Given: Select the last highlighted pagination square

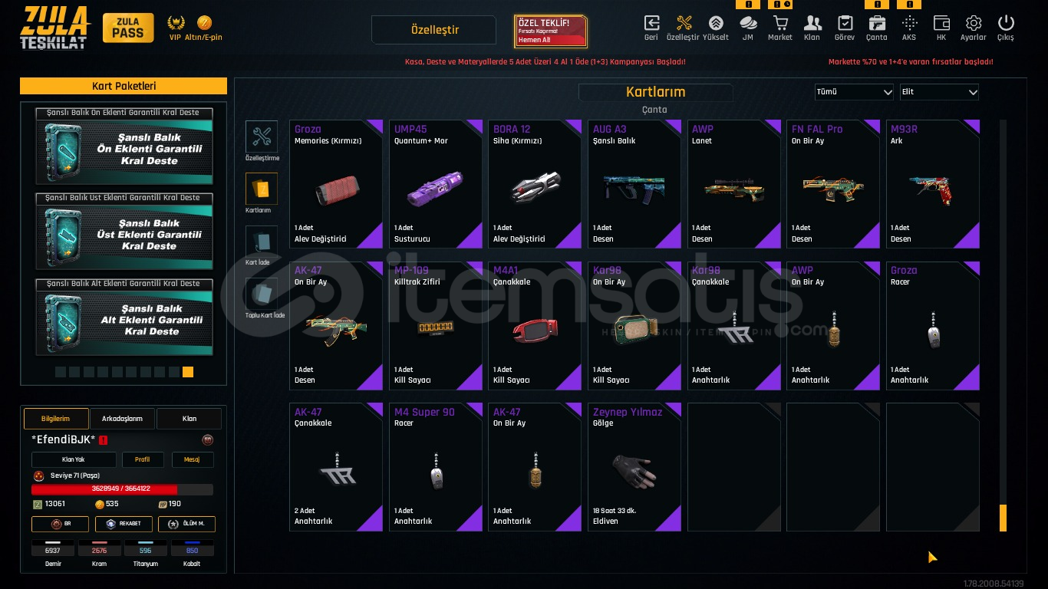Looking at the screenshot, I should tap(188, 372).
